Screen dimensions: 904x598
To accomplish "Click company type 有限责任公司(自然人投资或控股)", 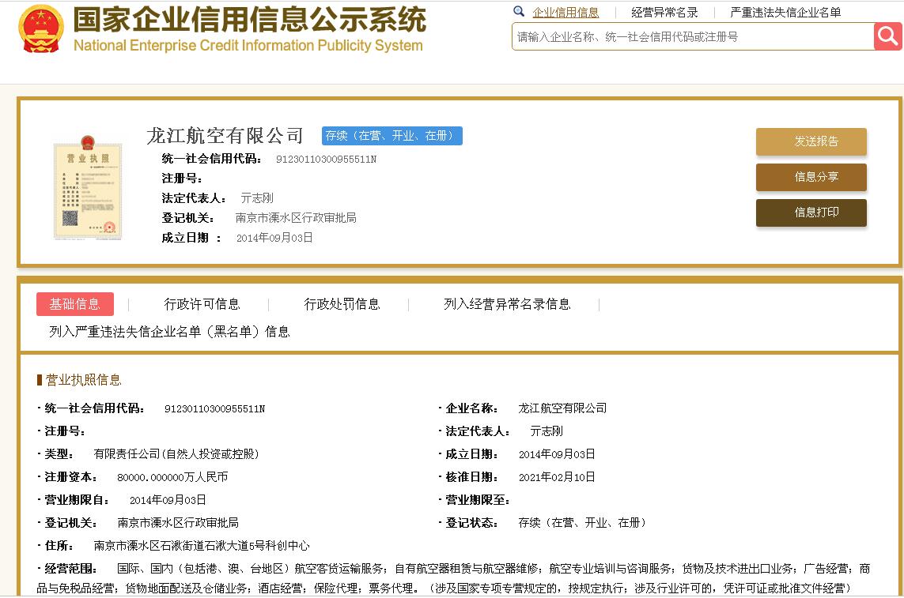I will [x=176, y=454].
